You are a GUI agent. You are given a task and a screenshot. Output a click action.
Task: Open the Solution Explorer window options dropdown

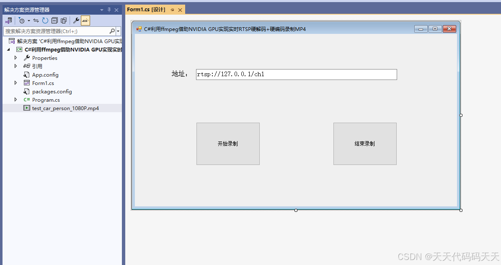[102, 10]
